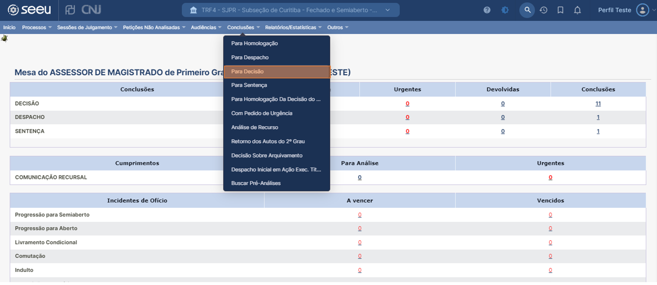Open DECISÃO devolvidas count

pos(503,104)
